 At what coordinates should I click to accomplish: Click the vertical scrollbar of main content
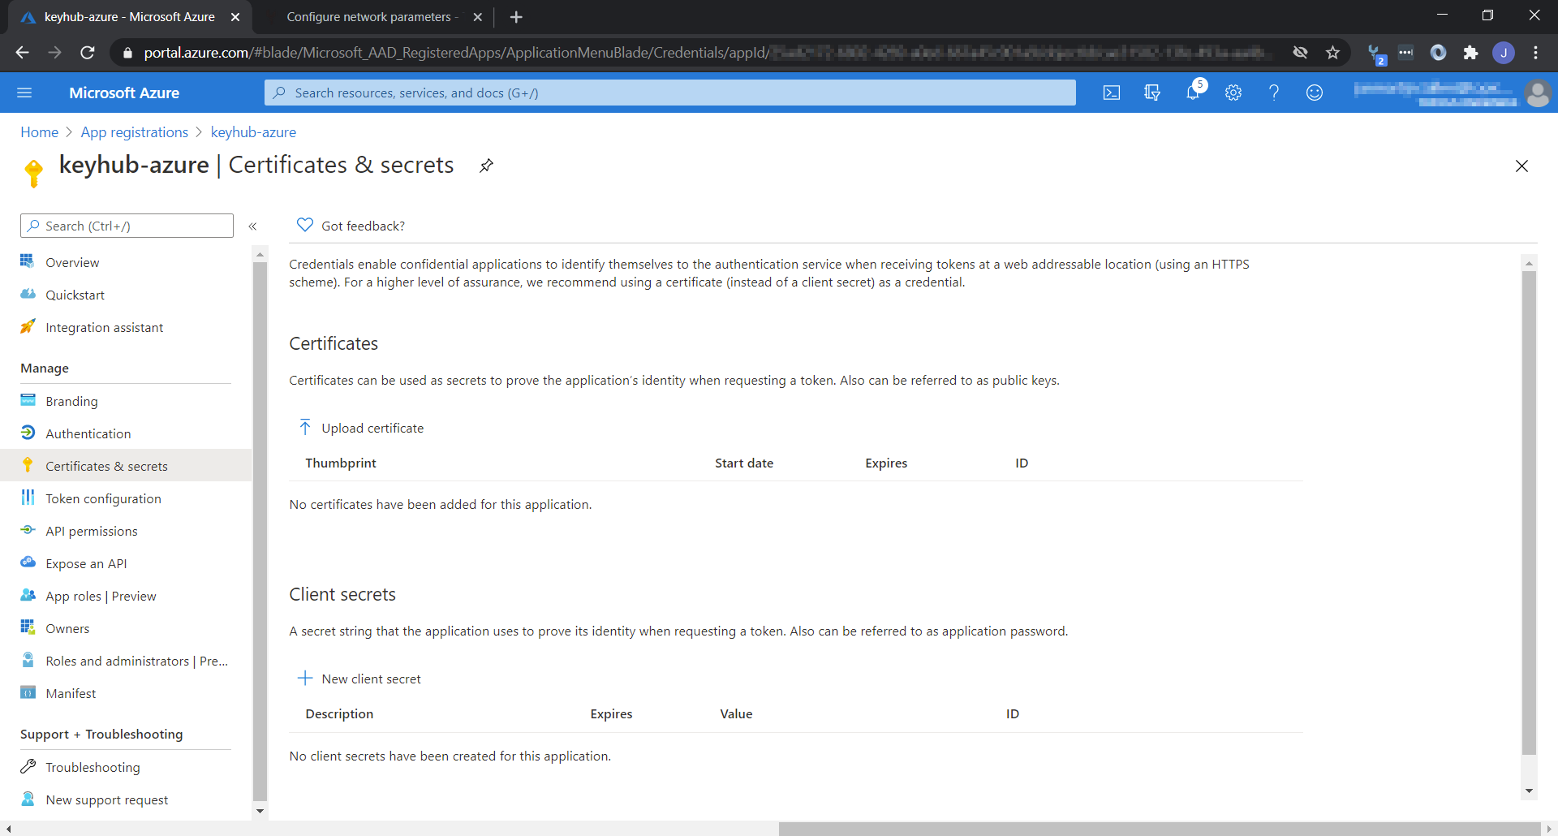[1529, 512]
